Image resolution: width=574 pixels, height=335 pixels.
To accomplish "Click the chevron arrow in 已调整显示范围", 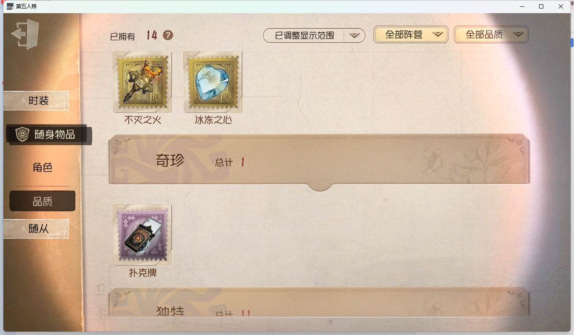I will [355, 36].
